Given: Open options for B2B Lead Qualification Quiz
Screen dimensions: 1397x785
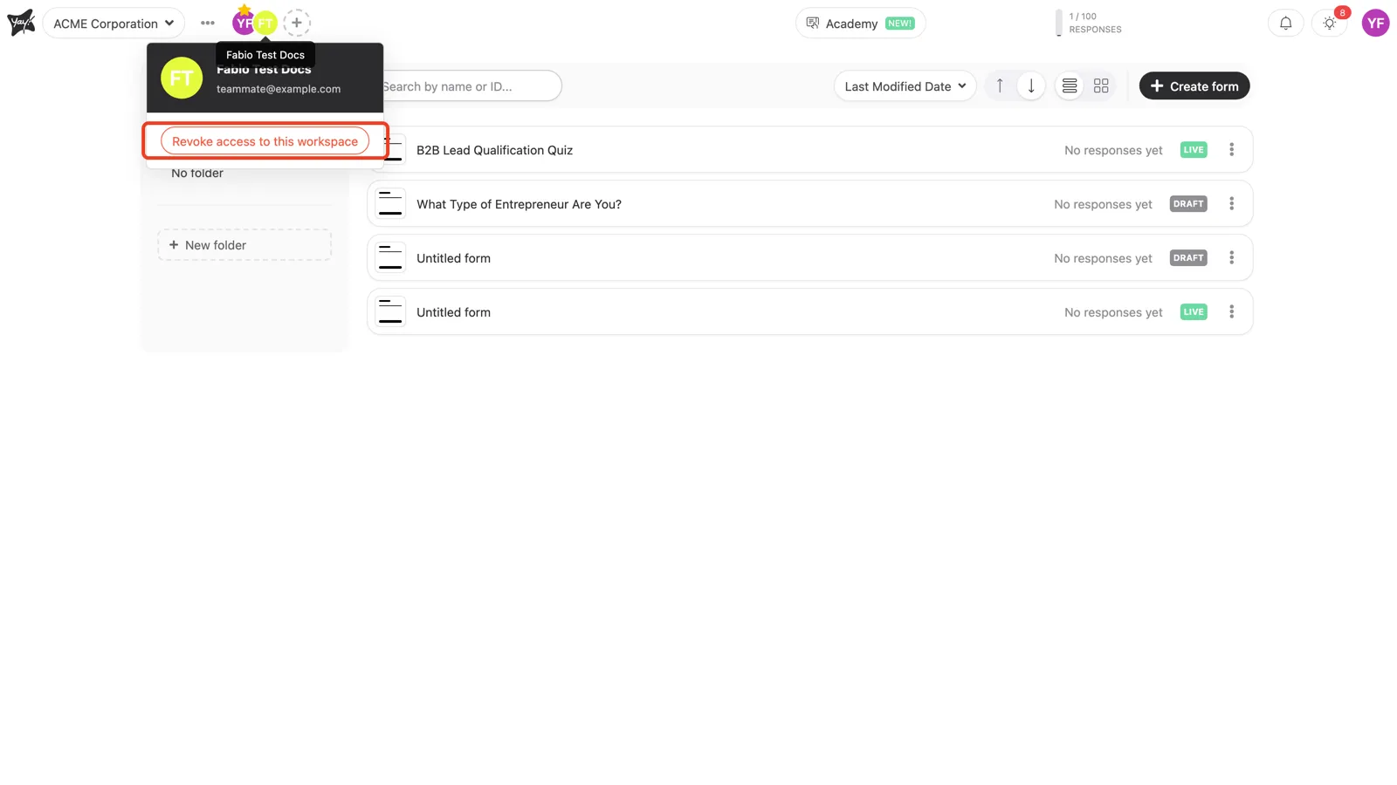Looking at the screenshot, I should pyautogui.click(x=1231, y=150).
